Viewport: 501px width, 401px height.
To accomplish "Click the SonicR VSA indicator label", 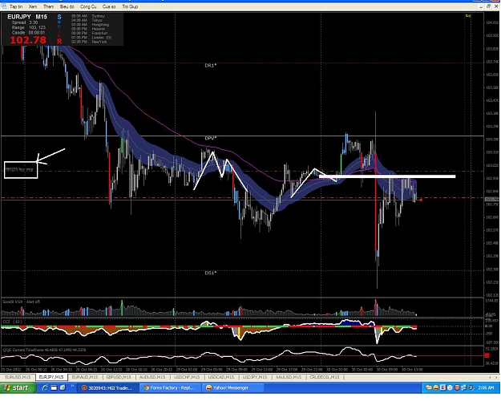I will (x=22, y=302).
